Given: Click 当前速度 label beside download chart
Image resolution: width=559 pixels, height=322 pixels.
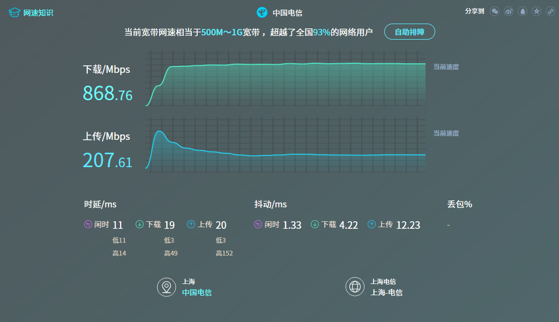Looking at the screenshot, I should click(x=446, y=67).
